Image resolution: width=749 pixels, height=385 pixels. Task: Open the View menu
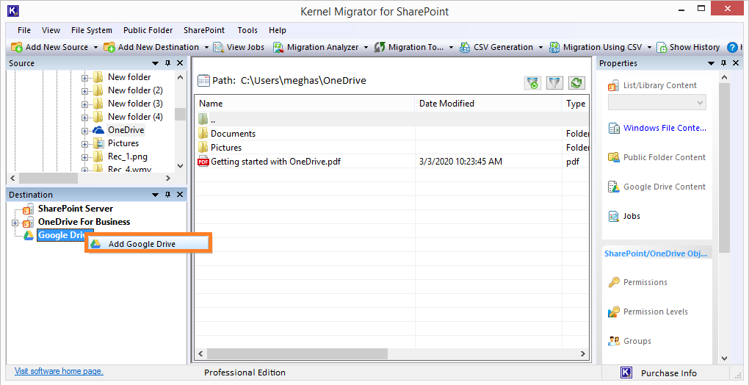point(51,30)
